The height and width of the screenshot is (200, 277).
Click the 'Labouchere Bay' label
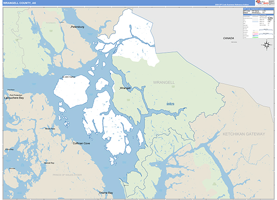tap(14, 98)
